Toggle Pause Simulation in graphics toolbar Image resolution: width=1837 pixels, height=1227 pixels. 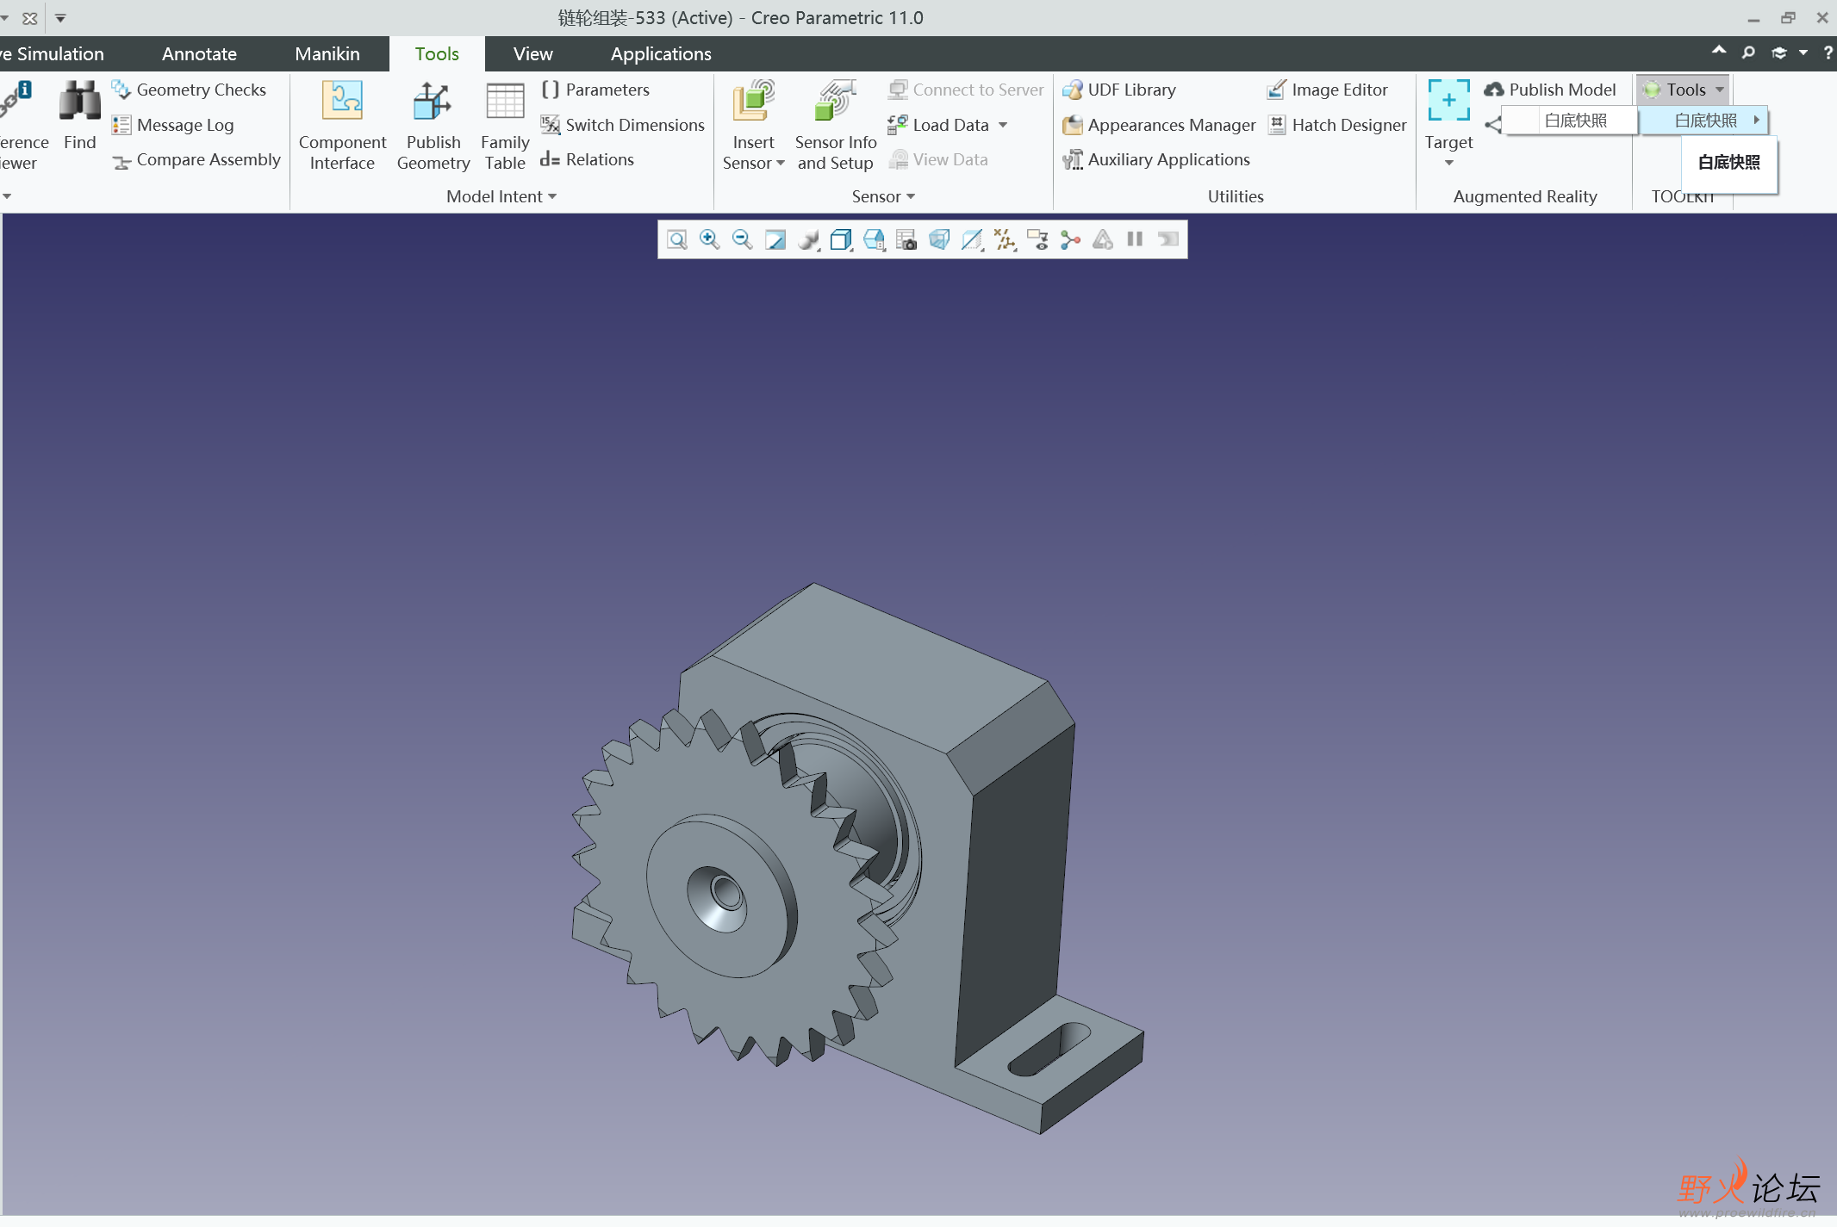pyautogui.click(x=1135, y=239)
